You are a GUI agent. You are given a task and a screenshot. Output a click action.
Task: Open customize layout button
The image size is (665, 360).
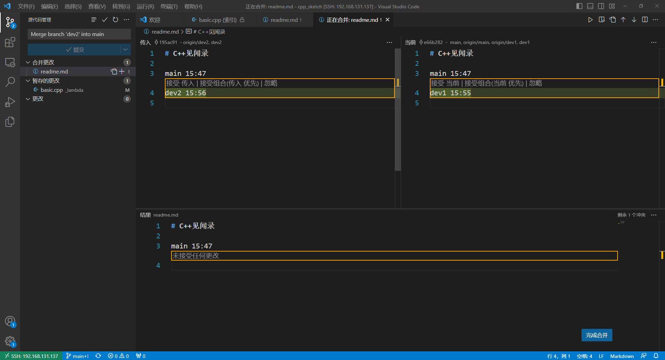tap(612, 6)
